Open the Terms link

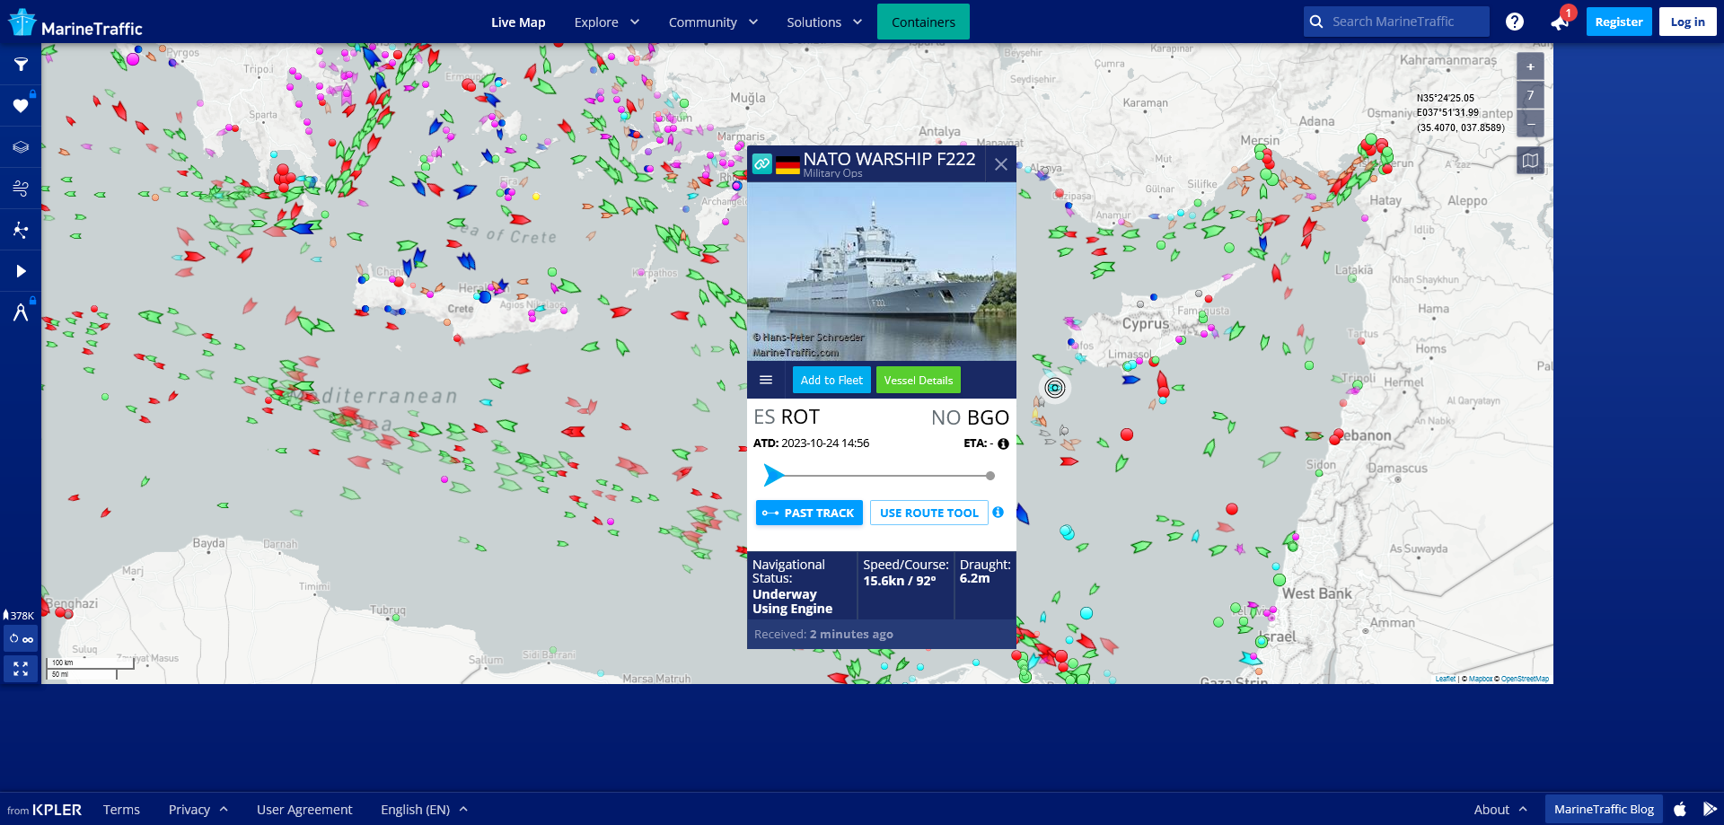click(x=121, y=810)
